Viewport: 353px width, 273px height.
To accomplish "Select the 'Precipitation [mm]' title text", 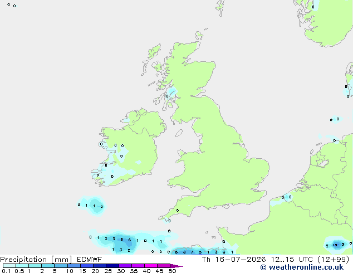I will (36, 260).
